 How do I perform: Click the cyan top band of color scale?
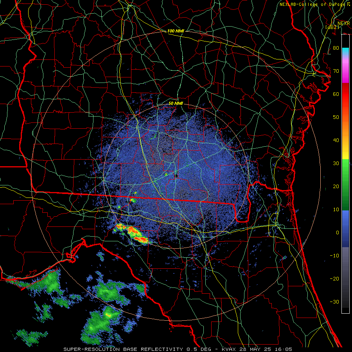coord(345,52)
